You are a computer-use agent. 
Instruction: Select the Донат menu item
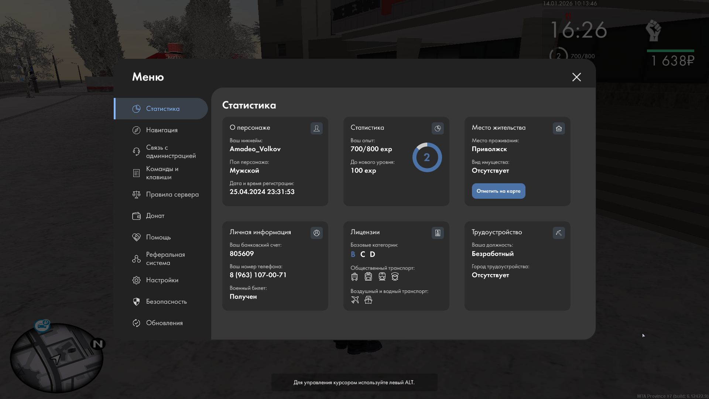coord(155,216)
